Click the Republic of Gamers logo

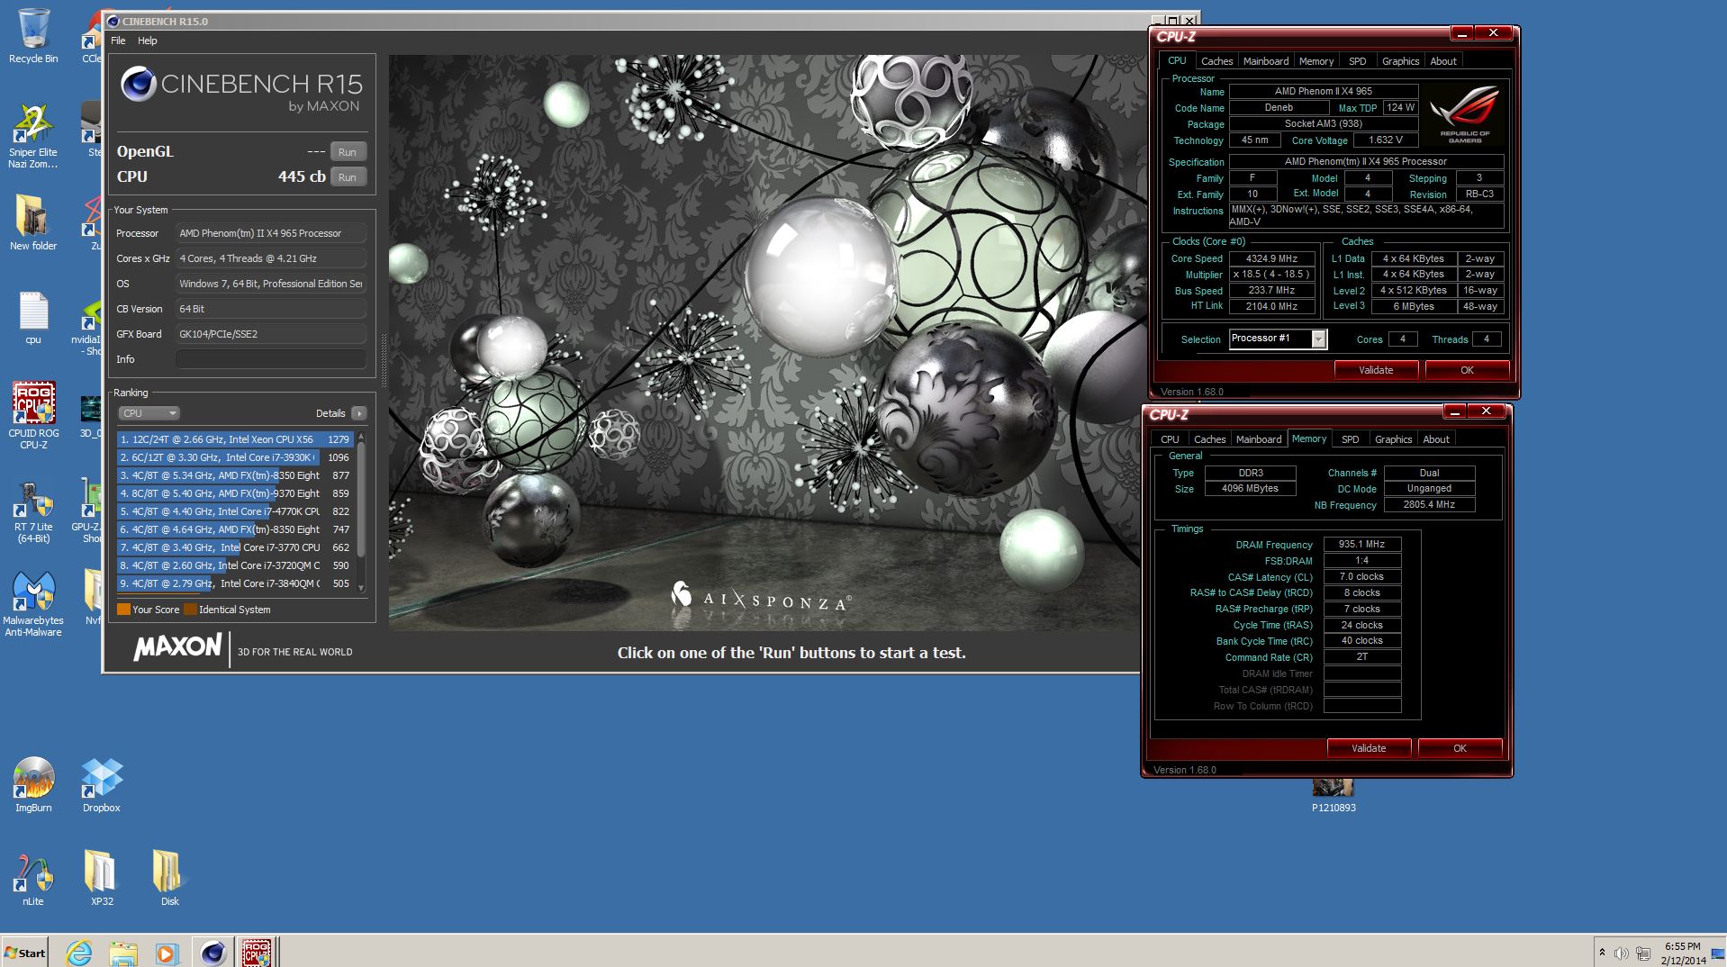(1464, 114)
